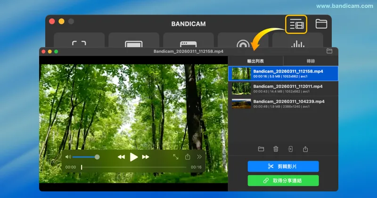Click thumbnail of Bandicam_20260311_112158.mp4

coord(241,74)
